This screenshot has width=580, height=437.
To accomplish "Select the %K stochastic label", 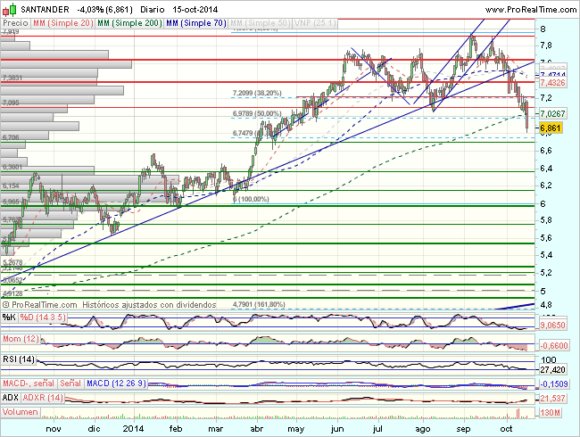I will pyautogui.click(x=9, y=317).
